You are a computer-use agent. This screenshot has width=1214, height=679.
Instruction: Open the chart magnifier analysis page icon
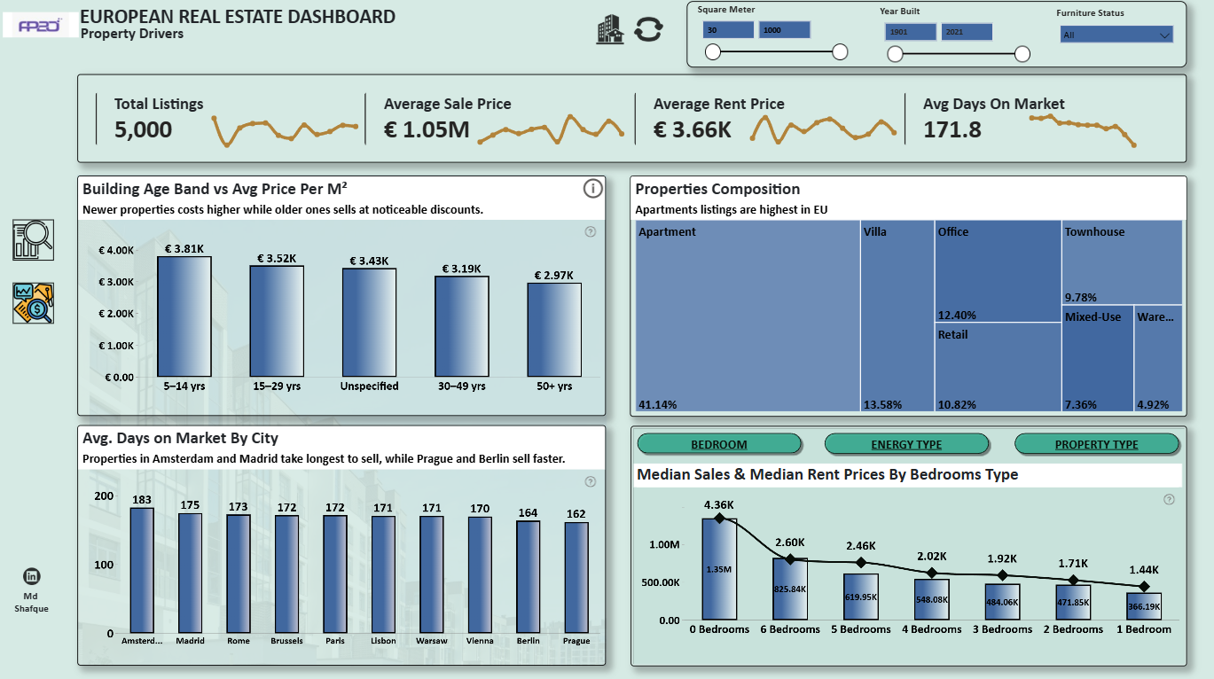[x=33, y=239]
